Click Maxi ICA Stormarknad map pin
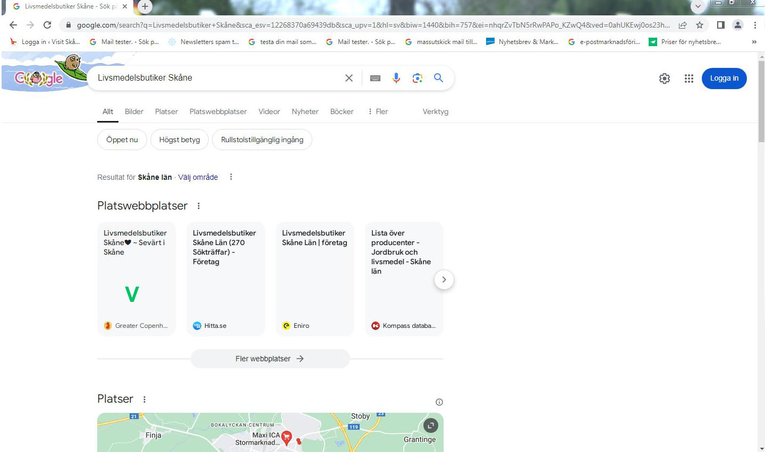 pyautogui.click(x=287, y=438)
